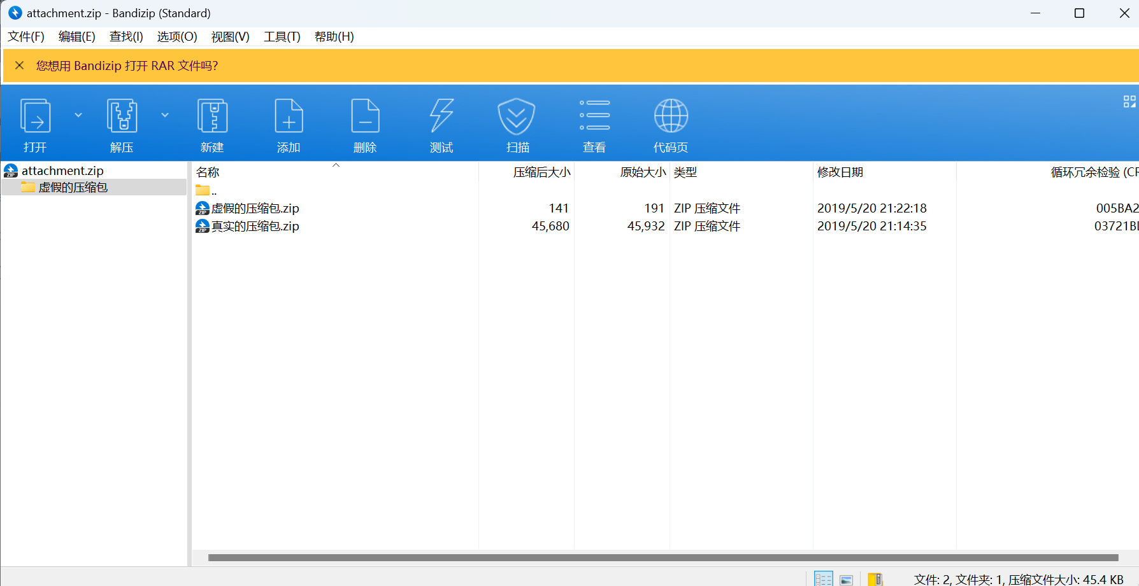This screenshot has width=1139, height=586.
Task: Expand the Extract (解压) dropdown arrow
Action: coord(165,115)
